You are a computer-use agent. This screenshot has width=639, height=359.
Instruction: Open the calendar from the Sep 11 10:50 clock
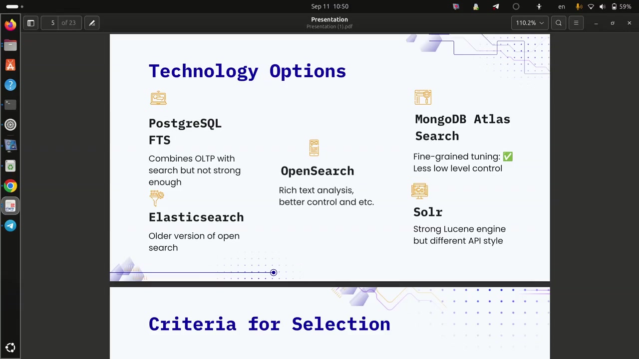click(329, 6)
